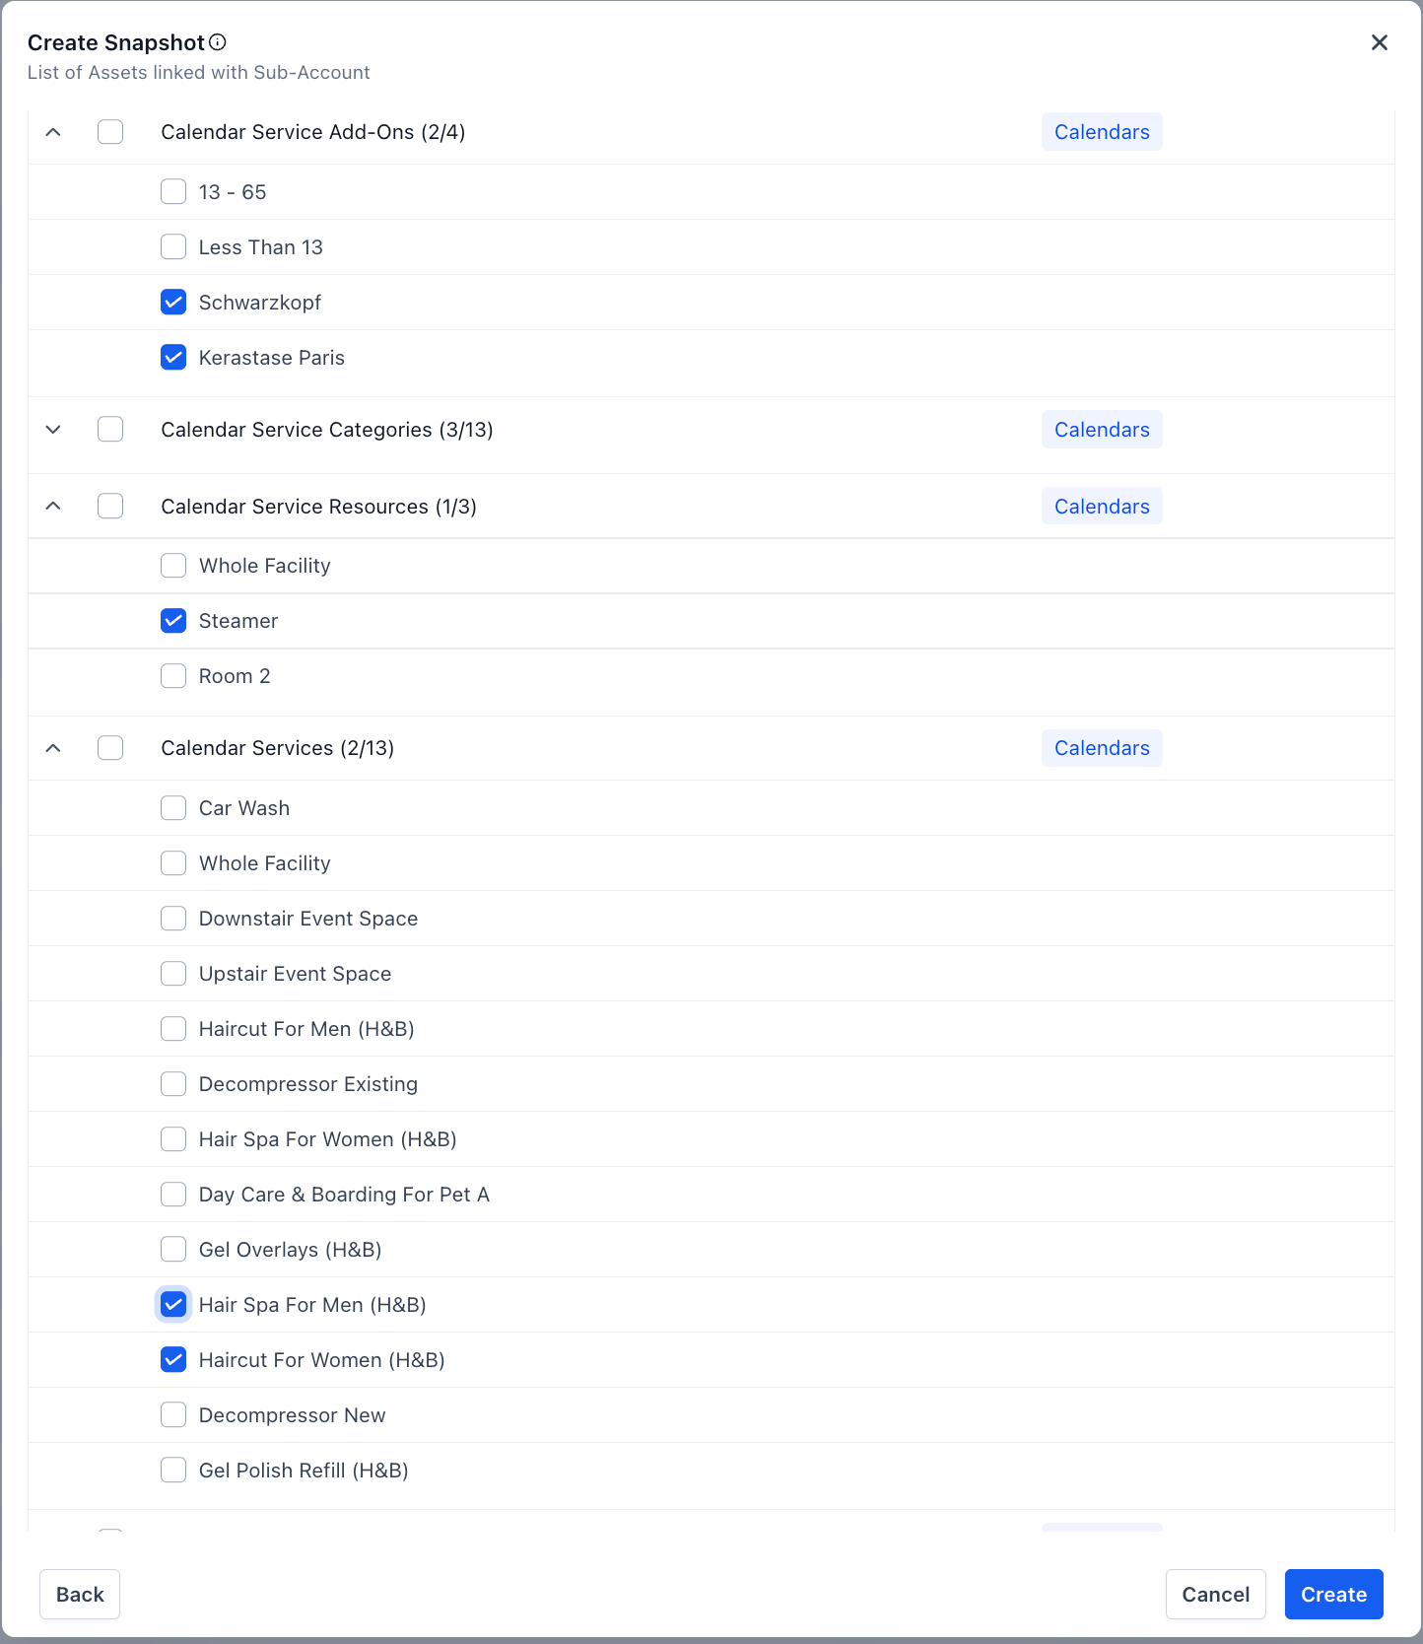This screenshot has width=1423, height=1644.
Task: Expand the Calendar Service Categories section
Action: 53,430
